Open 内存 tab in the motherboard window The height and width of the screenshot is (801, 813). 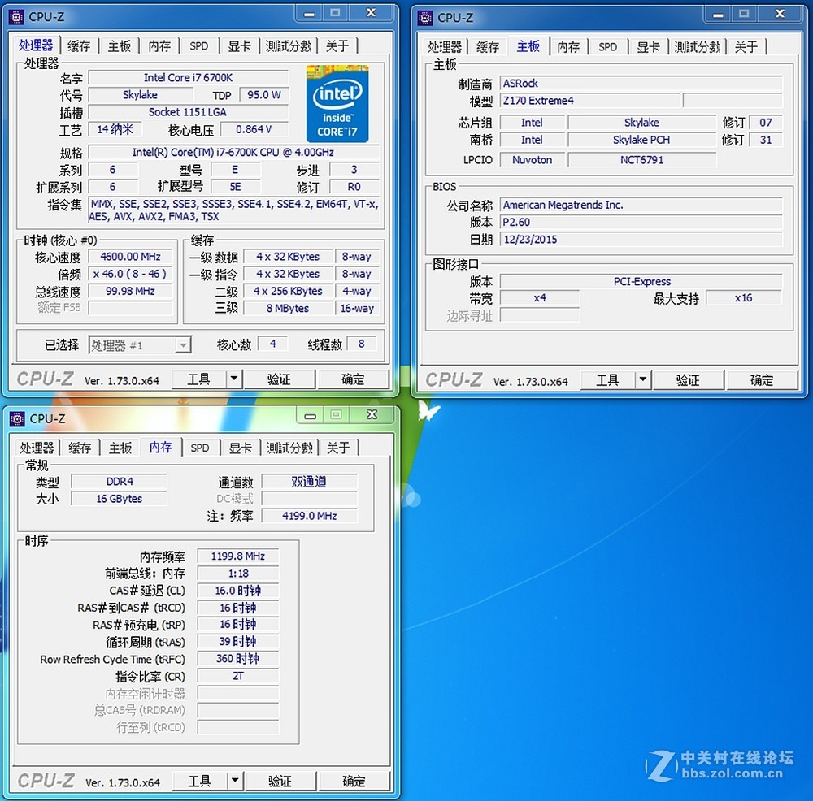[x=568, y=47]
